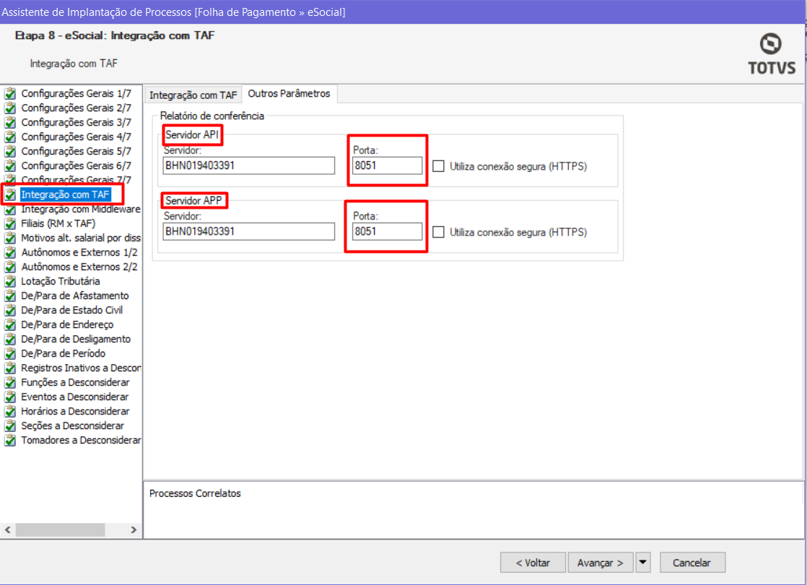Open De/Para de Endereço step
The width and height of the screenshot is (807, 585).
[67, 324]
